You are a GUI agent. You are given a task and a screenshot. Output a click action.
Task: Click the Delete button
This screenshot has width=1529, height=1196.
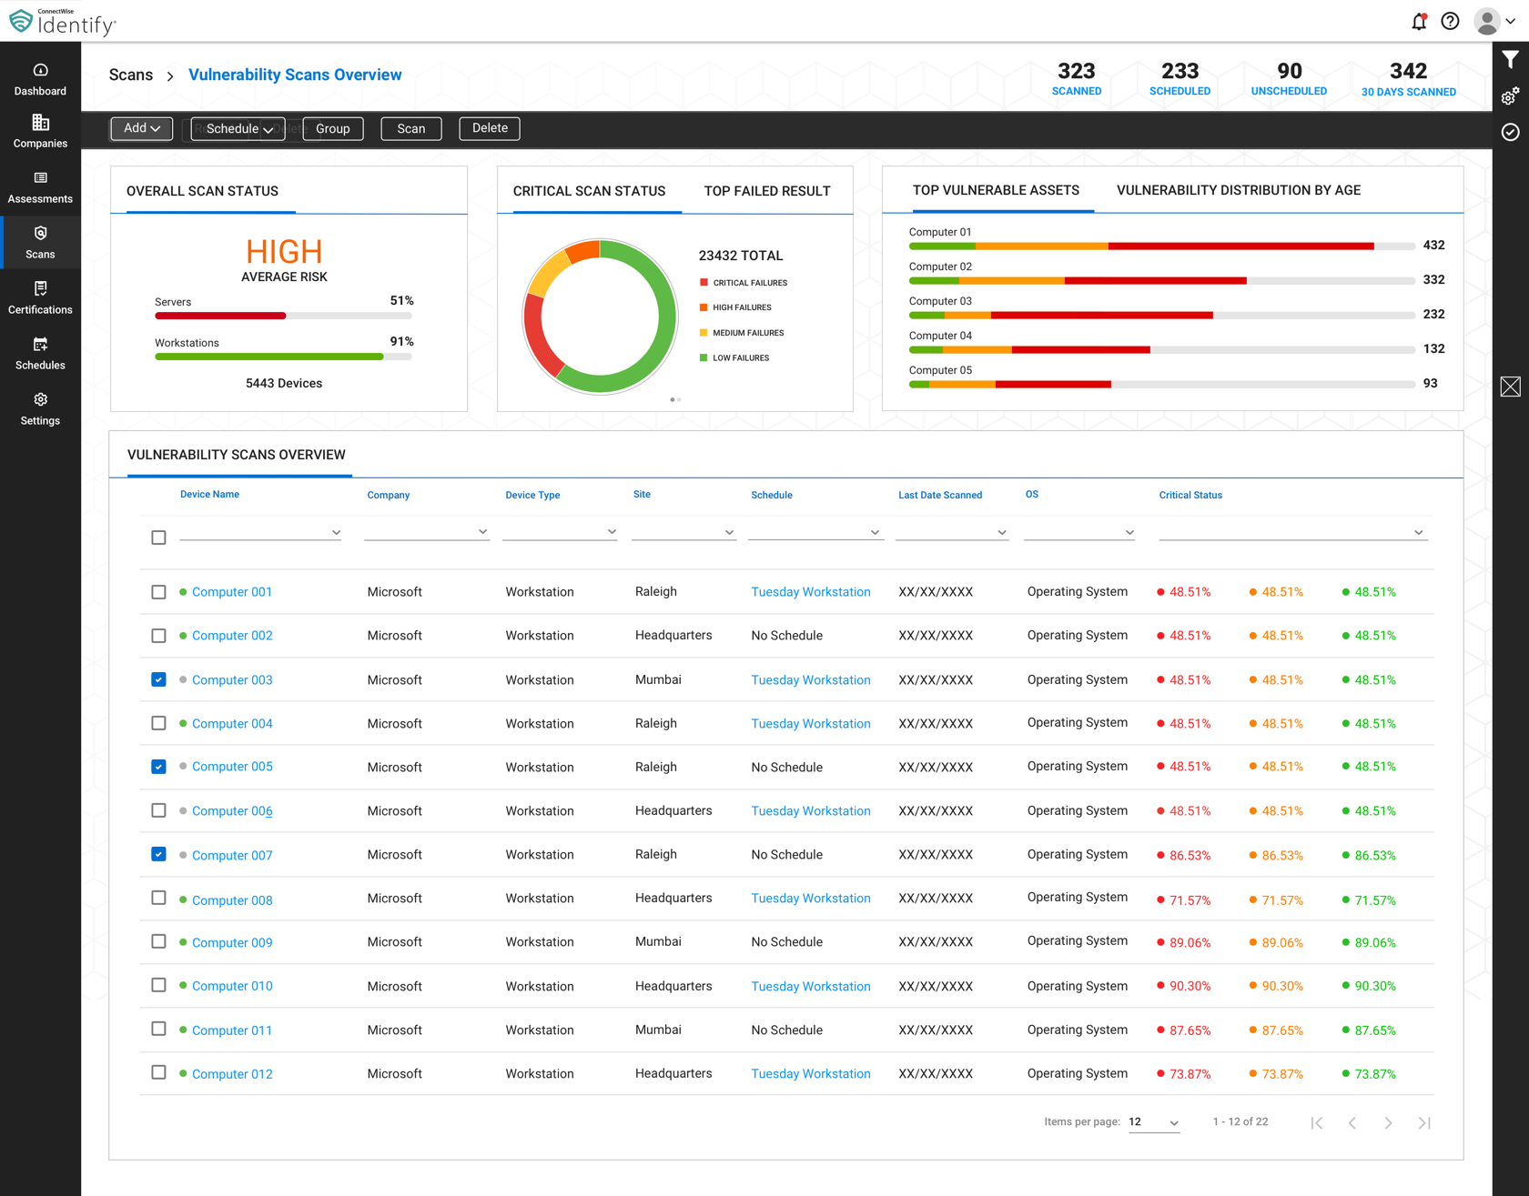[490, 128]
